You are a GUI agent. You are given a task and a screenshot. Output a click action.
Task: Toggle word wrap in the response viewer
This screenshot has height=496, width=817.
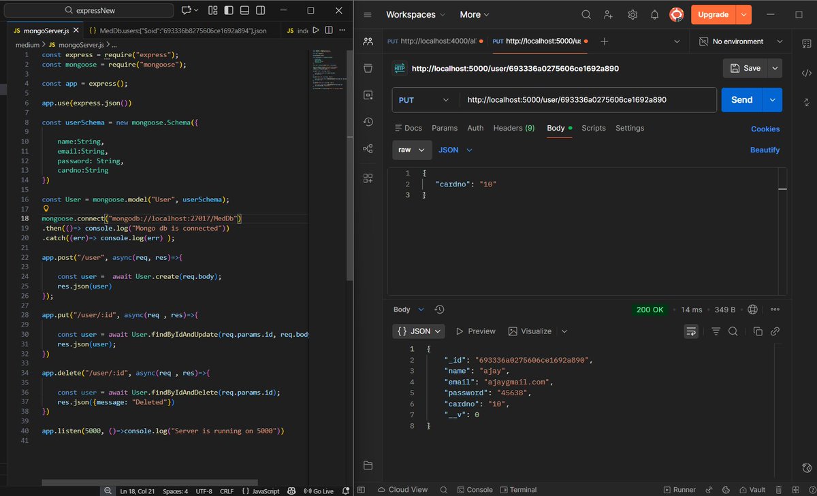[x=691, y=331]
